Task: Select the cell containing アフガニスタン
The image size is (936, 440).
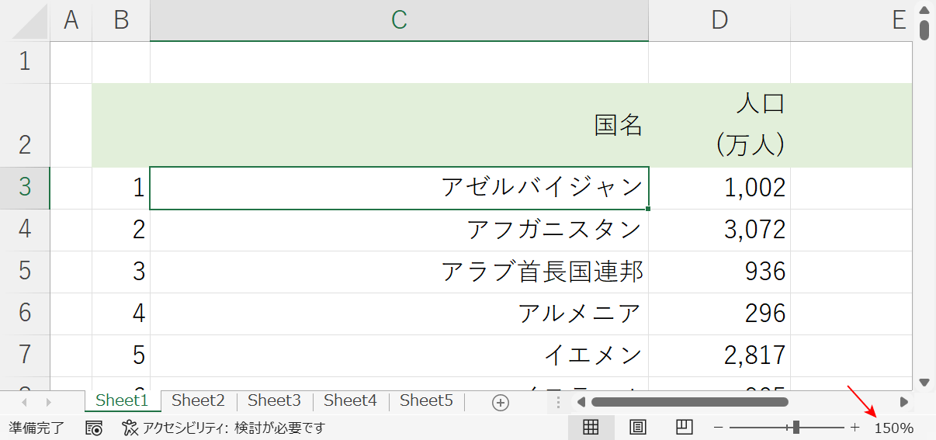Action: coord(399,230)
